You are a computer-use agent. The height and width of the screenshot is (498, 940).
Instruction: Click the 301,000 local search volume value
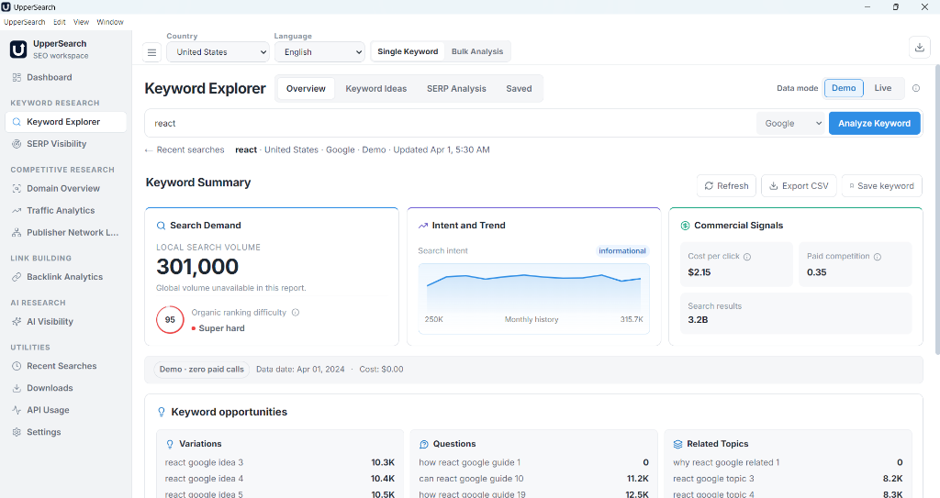[x=198, y=267]
